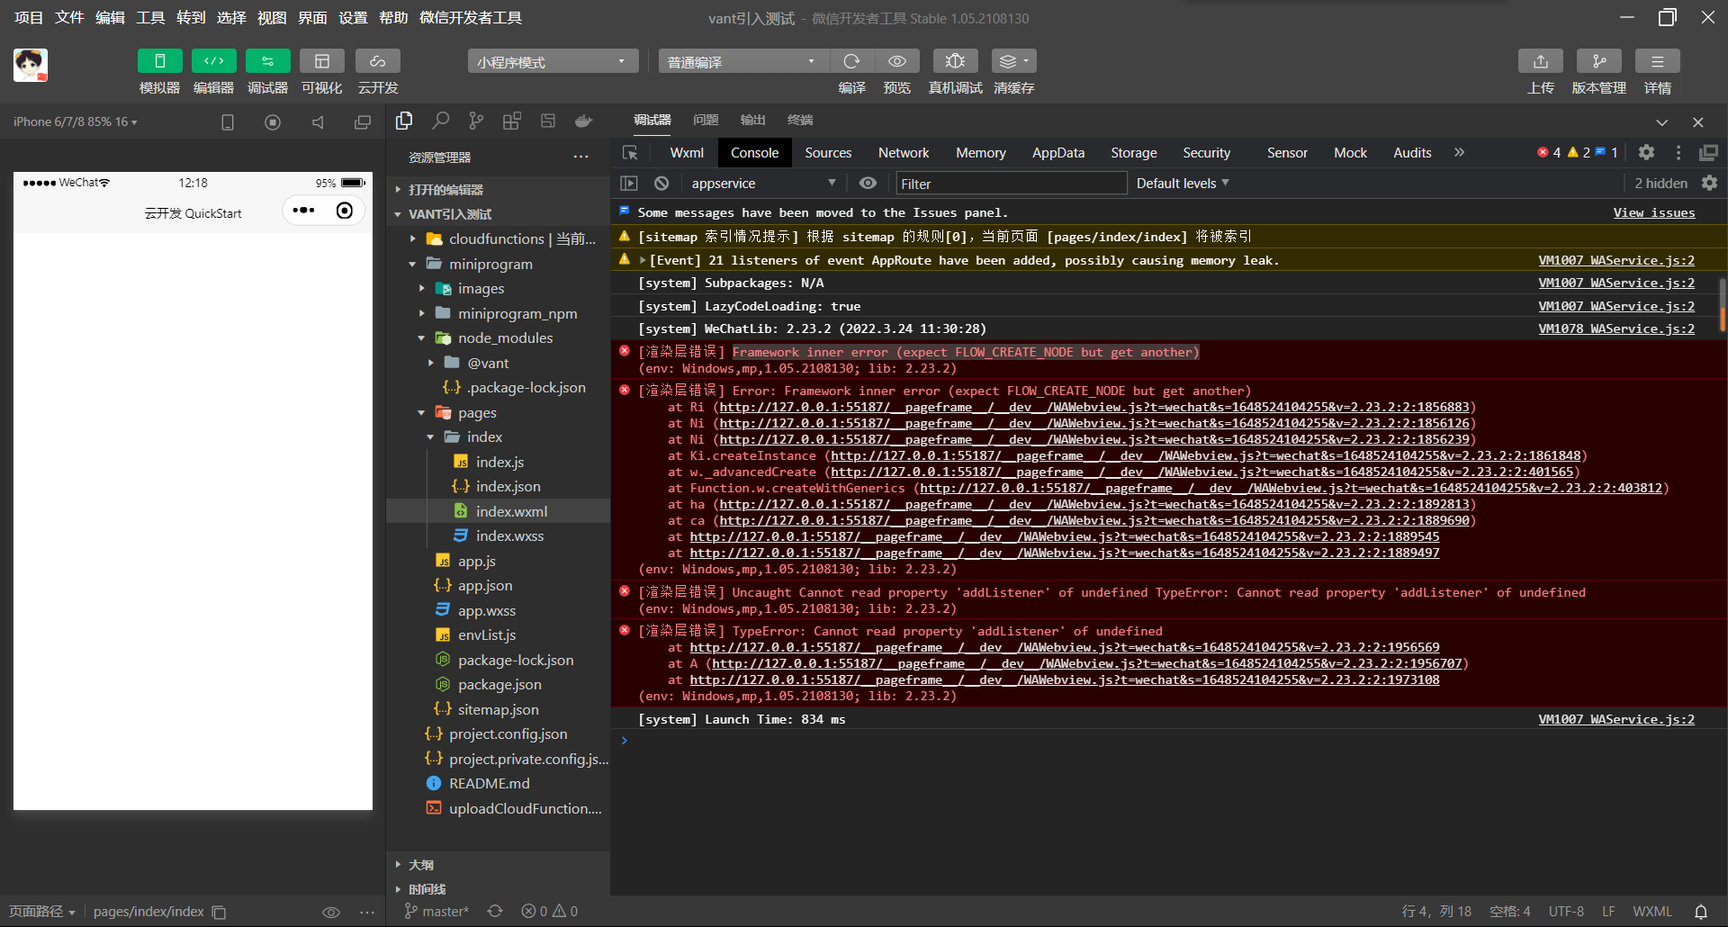This screenshot has width=1728, height=927.
Task: Detach the simulator into separate window
Action: point(363,122)
